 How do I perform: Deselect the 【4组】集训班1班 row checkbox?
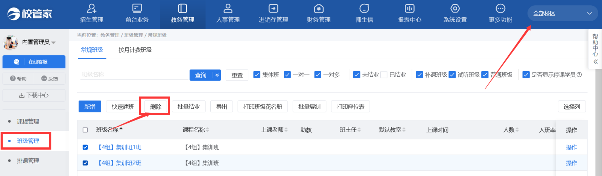(85, 147)
